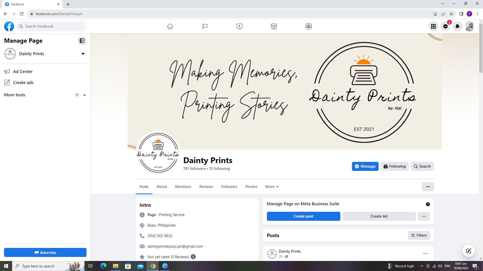The image size is (483, 271).
Task: Select the Followers tab
Action: coord(229,187)
